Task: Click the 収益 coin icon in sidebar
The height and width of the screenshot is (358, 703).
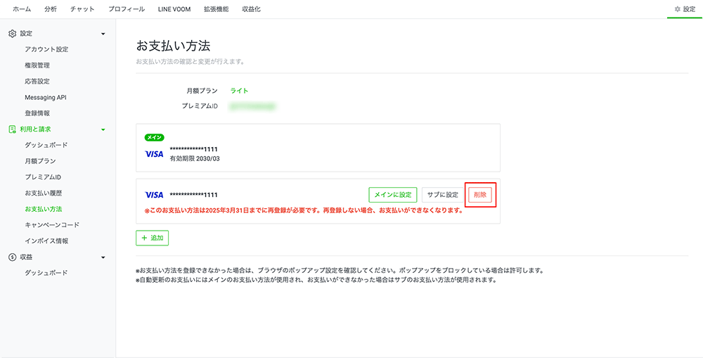Action: (12, 257)
